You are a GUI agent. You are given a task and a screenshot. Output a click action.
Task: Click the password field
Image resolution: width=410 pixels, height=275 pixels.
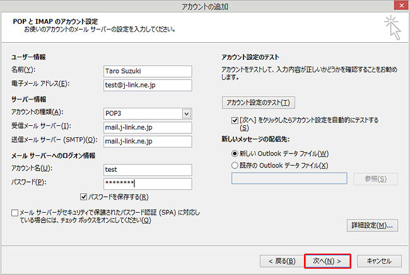coord(148,184)
